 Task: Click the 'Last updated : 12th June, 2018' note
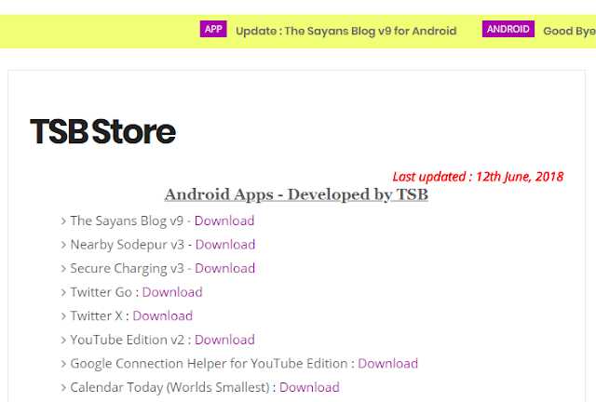click(x=478, y=176)
